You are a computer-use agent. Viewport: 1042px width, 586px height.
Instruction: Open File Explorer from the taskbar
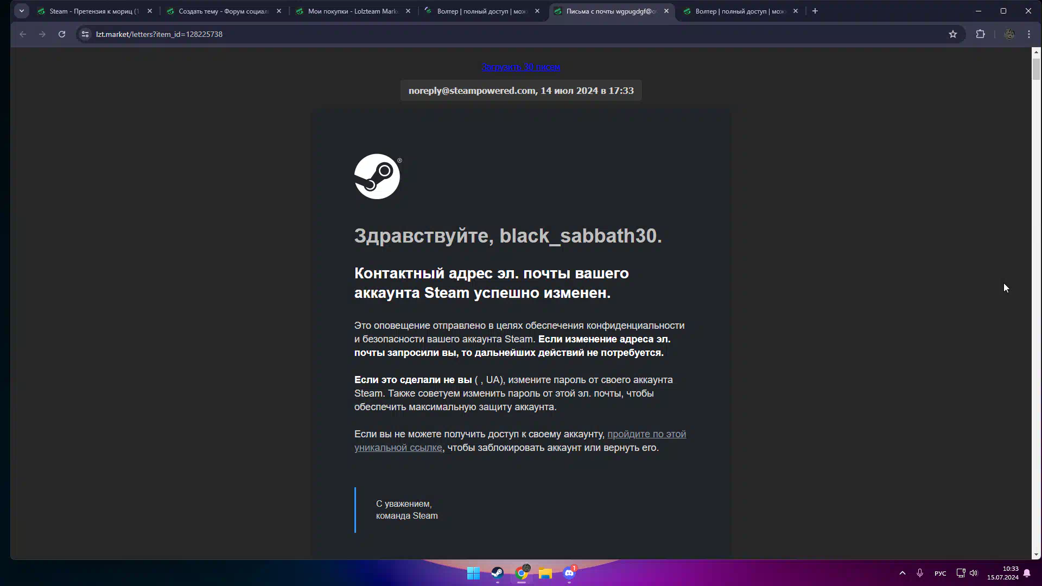pos(545,573)
